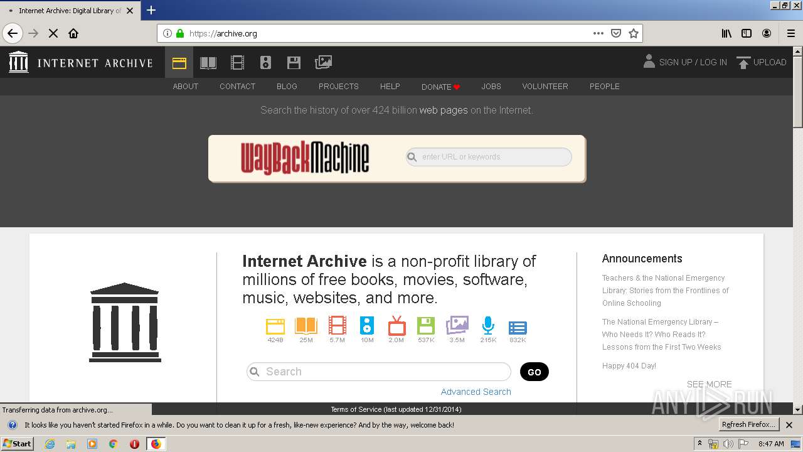Screen dimensions: 803x452
Task: Click the Refresh Firefox button
Action: tap(749, 425)
